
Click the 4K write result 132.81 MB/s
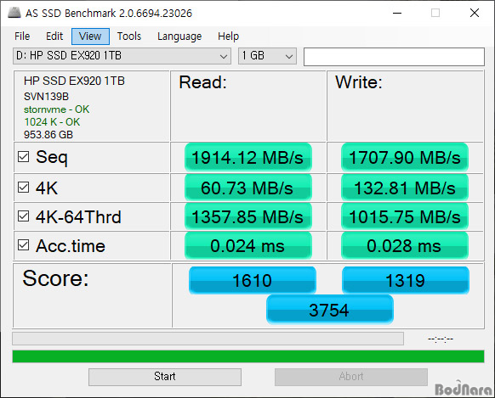(x=405, y=188)
